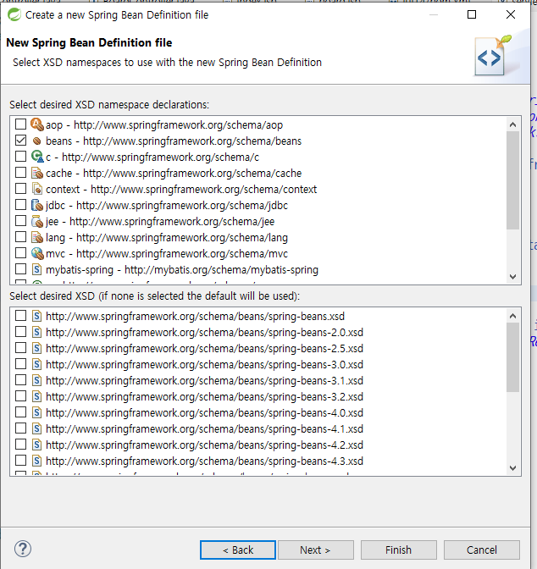
Task: Tick the mybatis-spring namespace checkbox
Action: point(20,269)
